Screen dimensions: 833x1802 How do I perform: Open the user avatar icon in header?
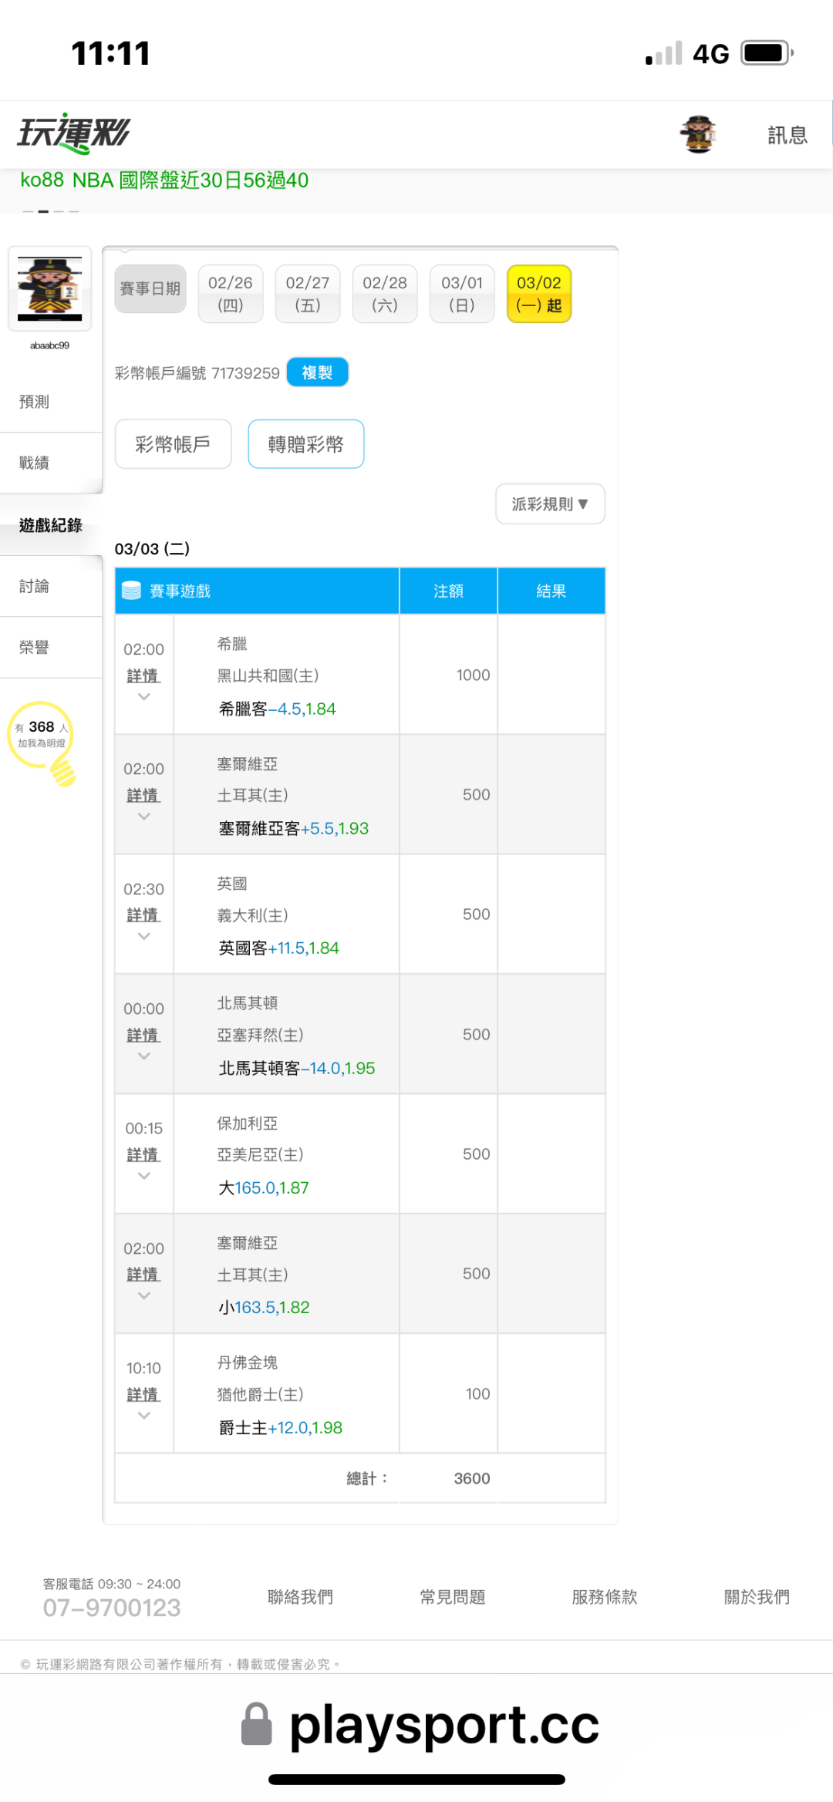pyautogui.click(x=698, y=134)
